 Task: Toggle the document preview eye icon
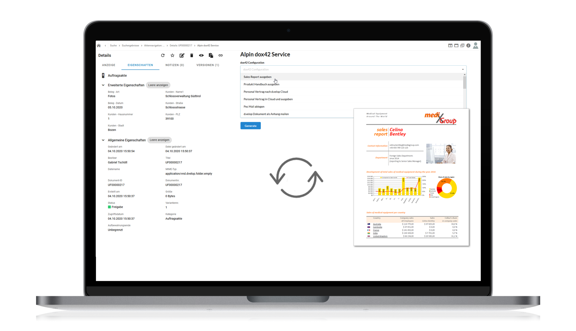[201, 55]
